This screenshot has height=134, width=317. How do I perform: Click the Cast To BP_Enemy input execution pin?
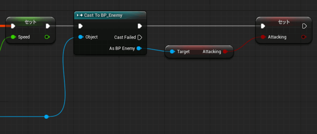click(x=80, y=26)
